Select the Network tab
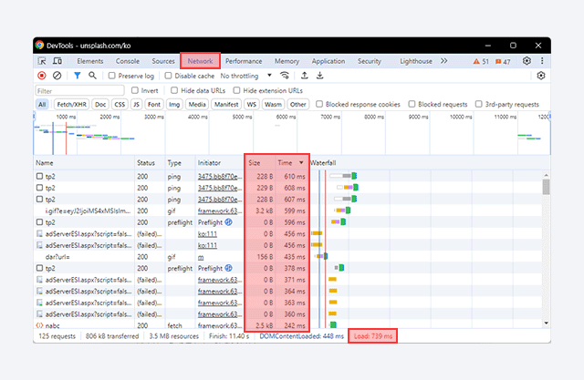The height and width of the screenshot is (380, 584). tap(200, 61)
